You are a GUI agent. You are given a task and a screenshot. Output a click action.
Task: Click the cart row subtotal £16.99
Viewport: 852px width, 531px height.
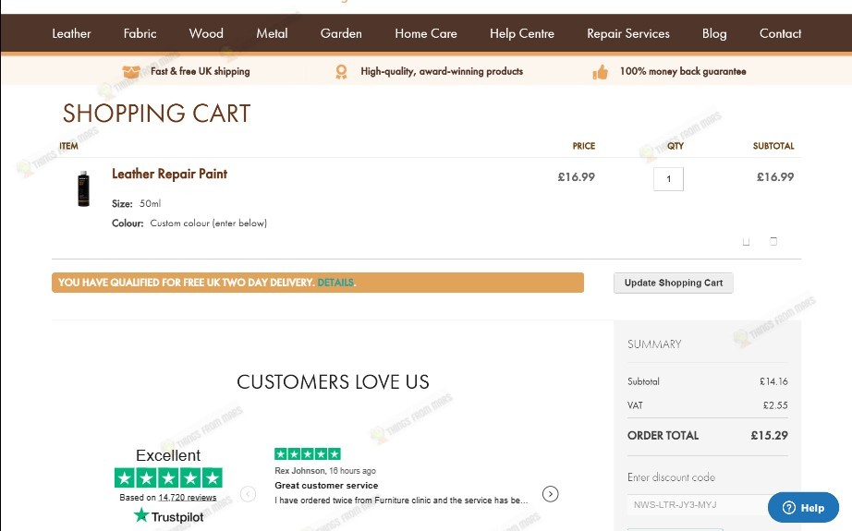pyautogui.click(x=775, y=177)
